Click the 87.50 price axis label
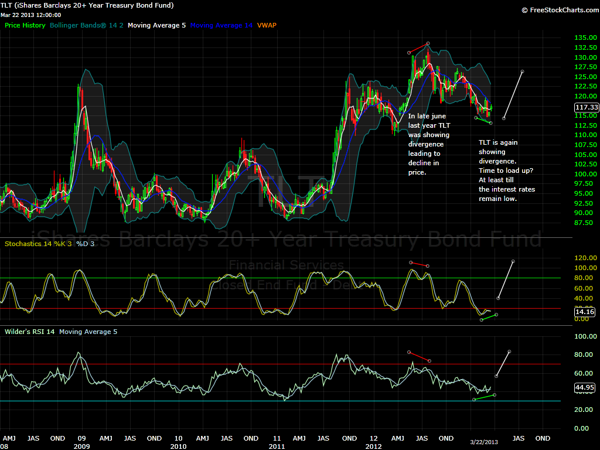The image size is (600, 450). (x=584, y=223)
